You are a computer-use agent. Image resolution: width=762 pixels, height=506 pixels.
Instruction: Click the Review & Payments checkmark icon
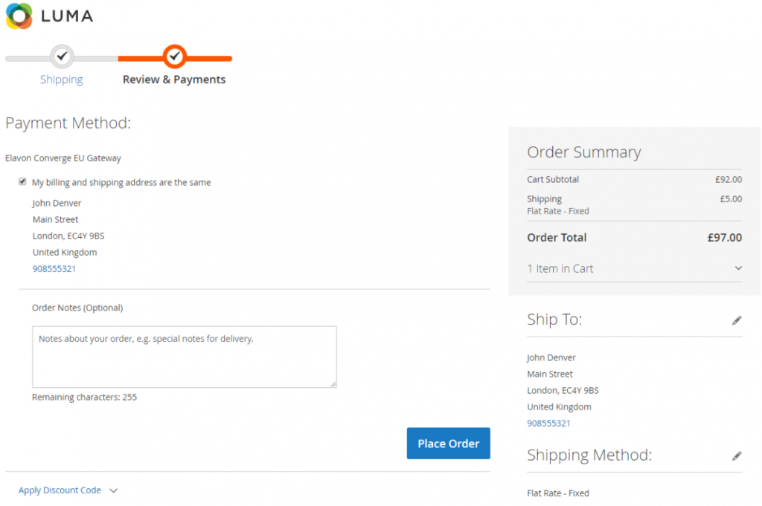point(174,56)
